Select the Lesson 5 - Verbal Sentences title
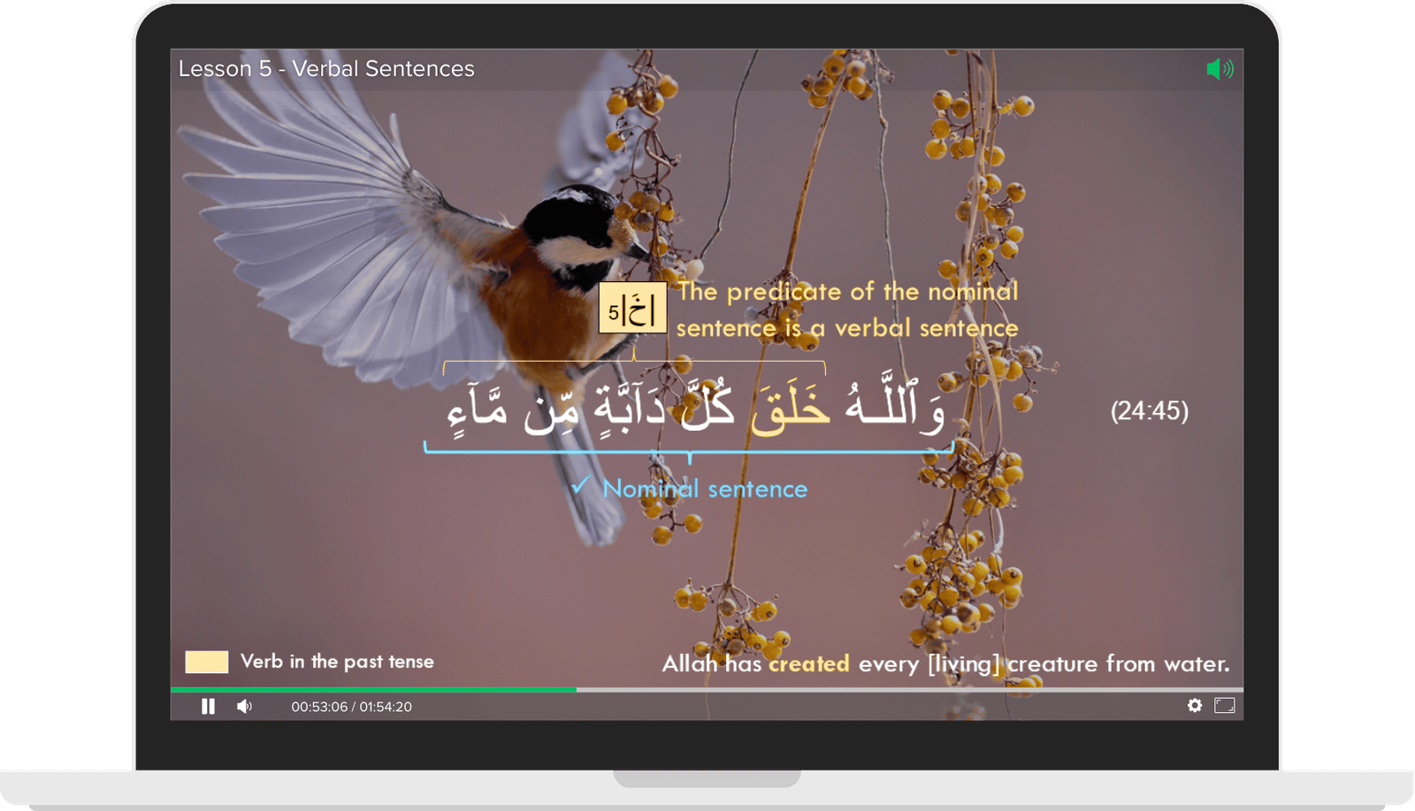Image resolution: width=1415 pixels, height=811 pixels. 325,68
